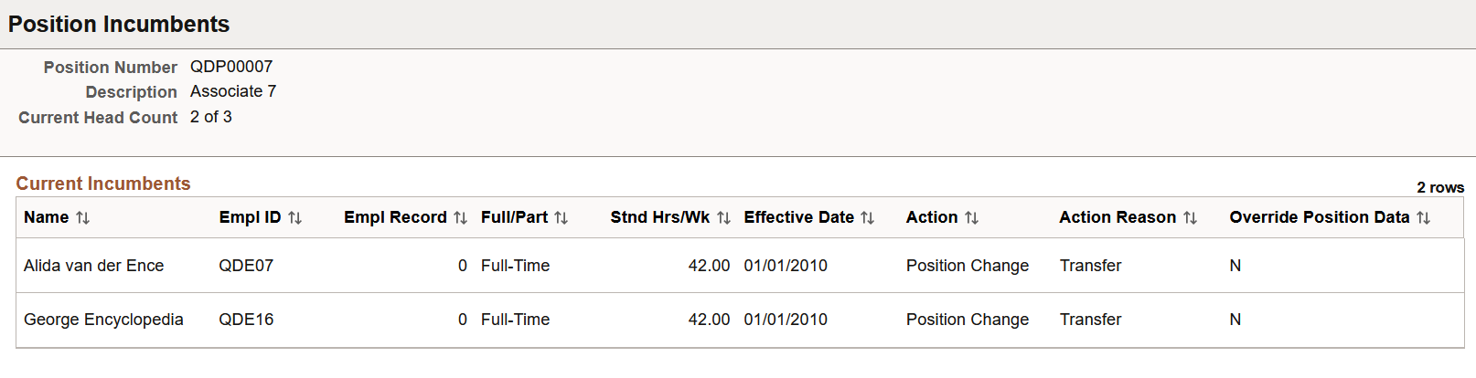
Task: Click Stnd Hrs/Wk sort arrows icon
Action: click(x=723, y=218)
